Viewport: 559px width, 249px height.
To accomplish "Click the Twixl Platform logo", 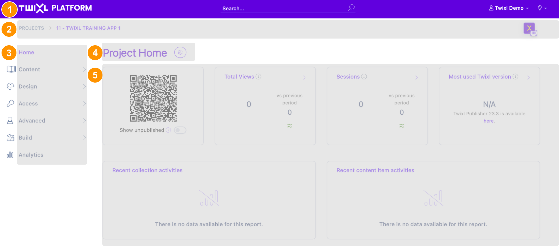I will click(x=55, y=8).
